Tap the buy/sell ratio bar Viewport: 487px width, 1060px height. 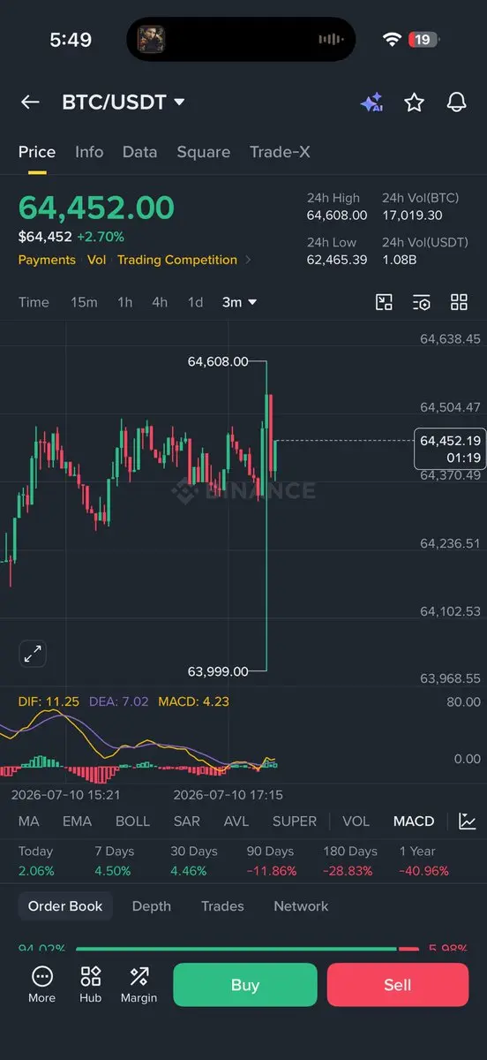247,950
